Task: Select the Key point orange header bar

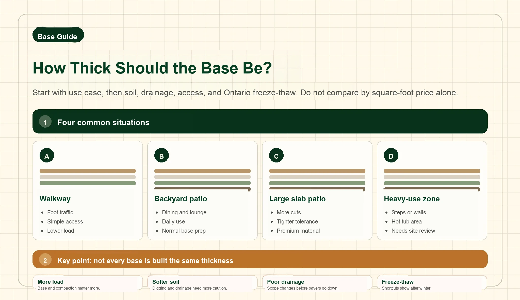Action: (260, 259)
